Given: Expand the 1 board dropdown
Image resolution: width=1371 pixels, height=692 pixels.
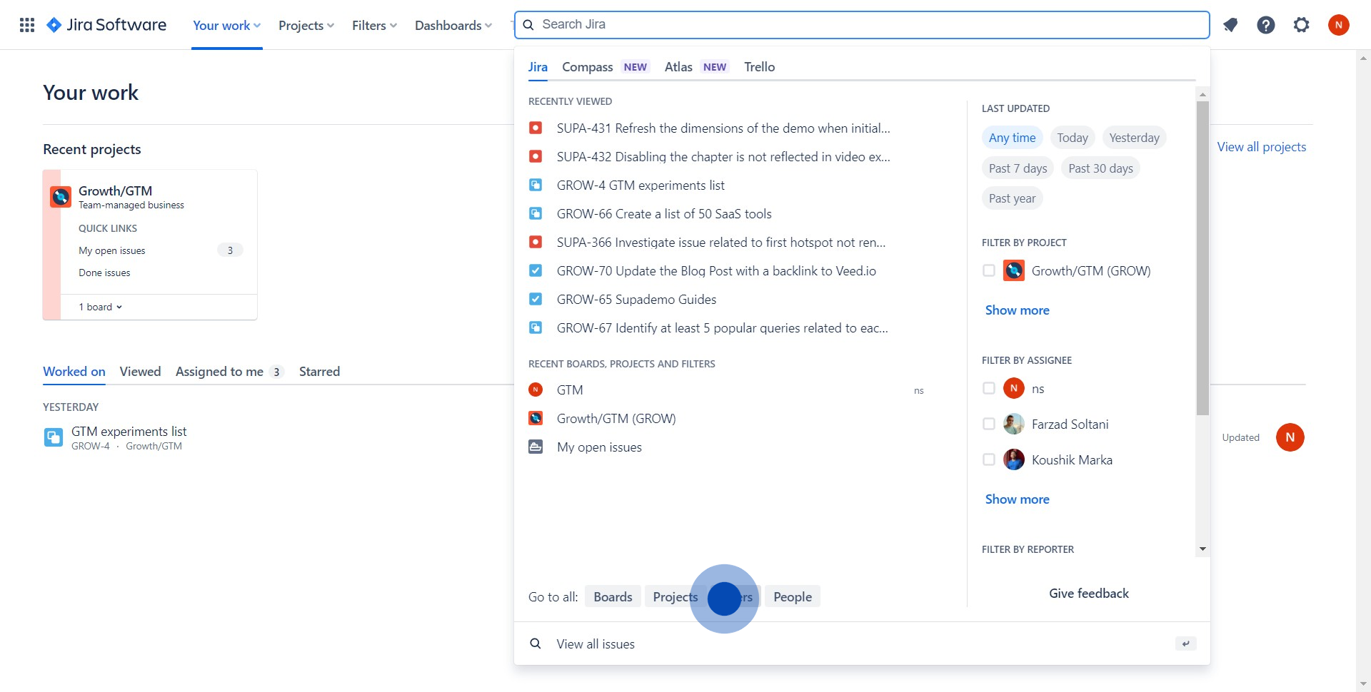Looking at the screenshot, I should tap(101, 307).
